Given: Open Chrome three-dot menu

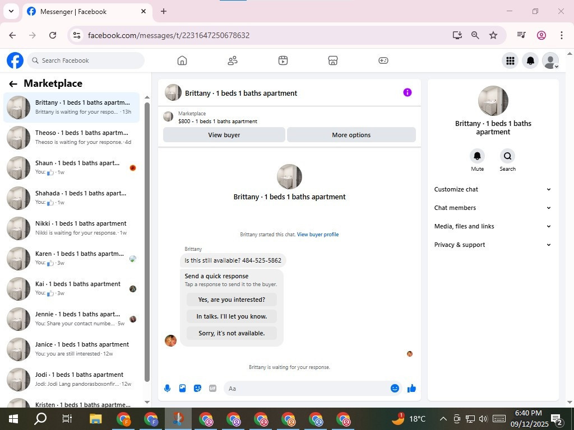Looking at the screenshot, I should (x=562, y=35).
